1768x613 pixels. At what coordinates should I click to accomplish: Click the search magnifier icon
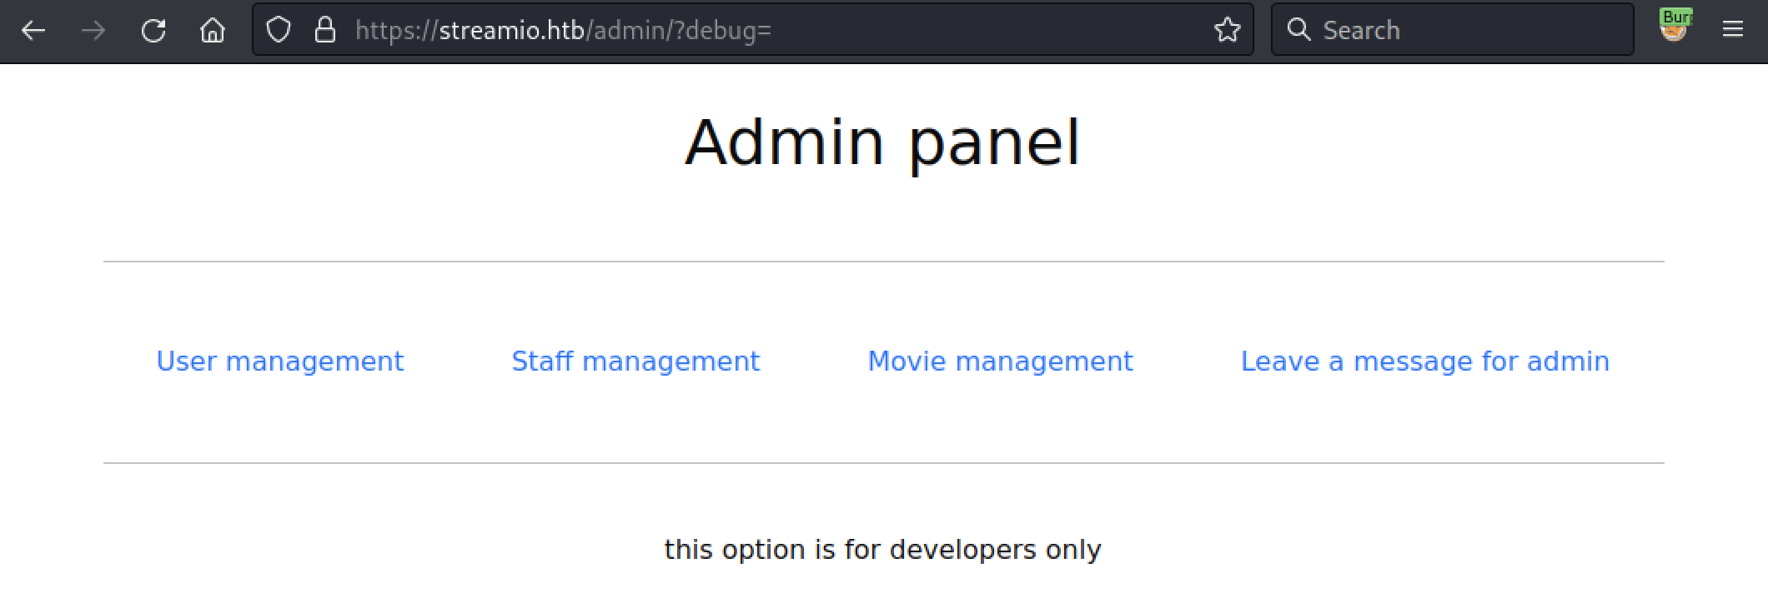[x=1298, y=30]
